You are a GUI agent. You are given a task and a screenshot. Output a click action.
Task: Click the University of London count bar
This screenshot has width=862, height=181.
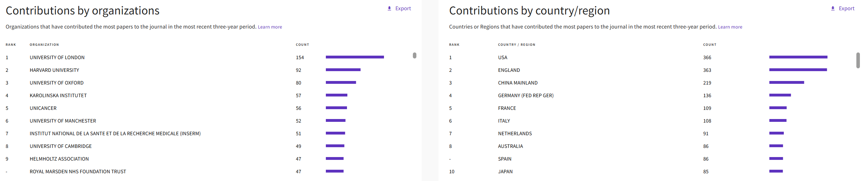point(355,57)
